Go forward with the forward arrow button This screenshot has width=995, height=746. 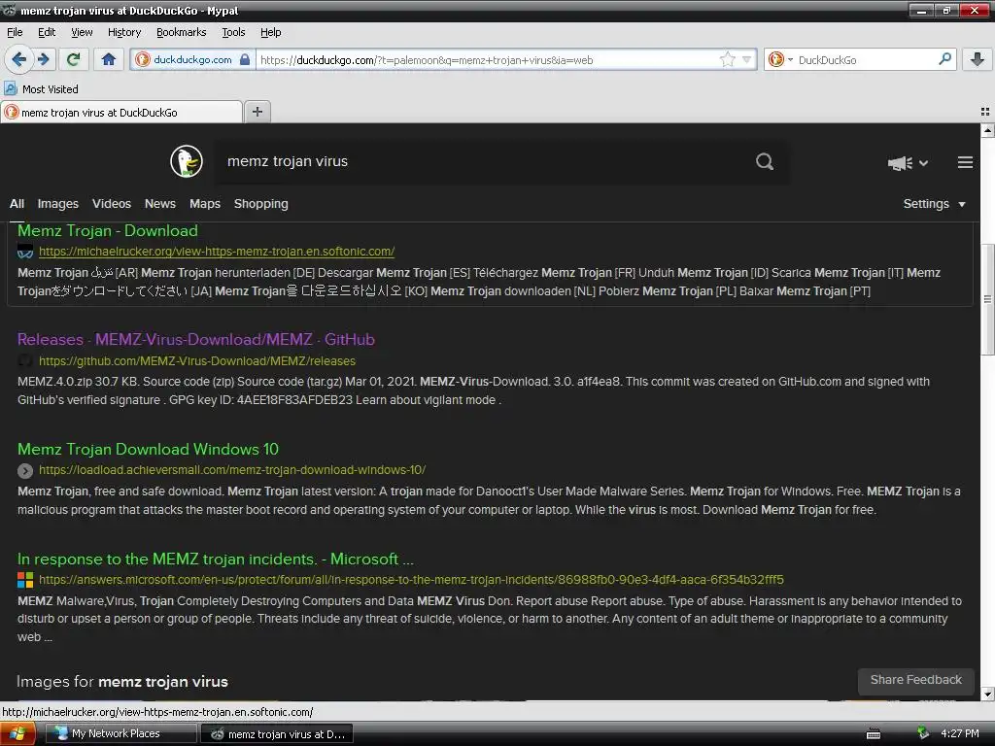tap(43, 59)
